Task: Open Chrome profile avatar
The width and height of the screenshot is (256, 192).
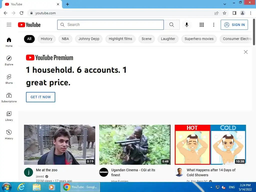Action: coord(242,13)
